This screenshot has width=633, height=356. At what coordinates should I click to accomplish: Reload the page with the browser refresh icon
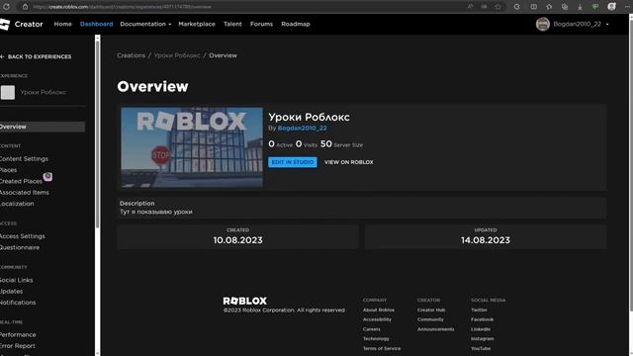7,7
